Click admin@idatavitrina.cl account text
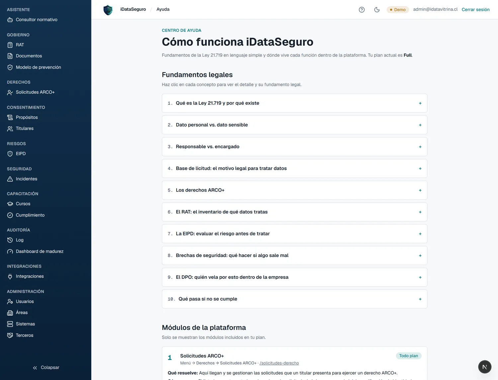This screenshot has width=498, height=380. click(435, 9)
